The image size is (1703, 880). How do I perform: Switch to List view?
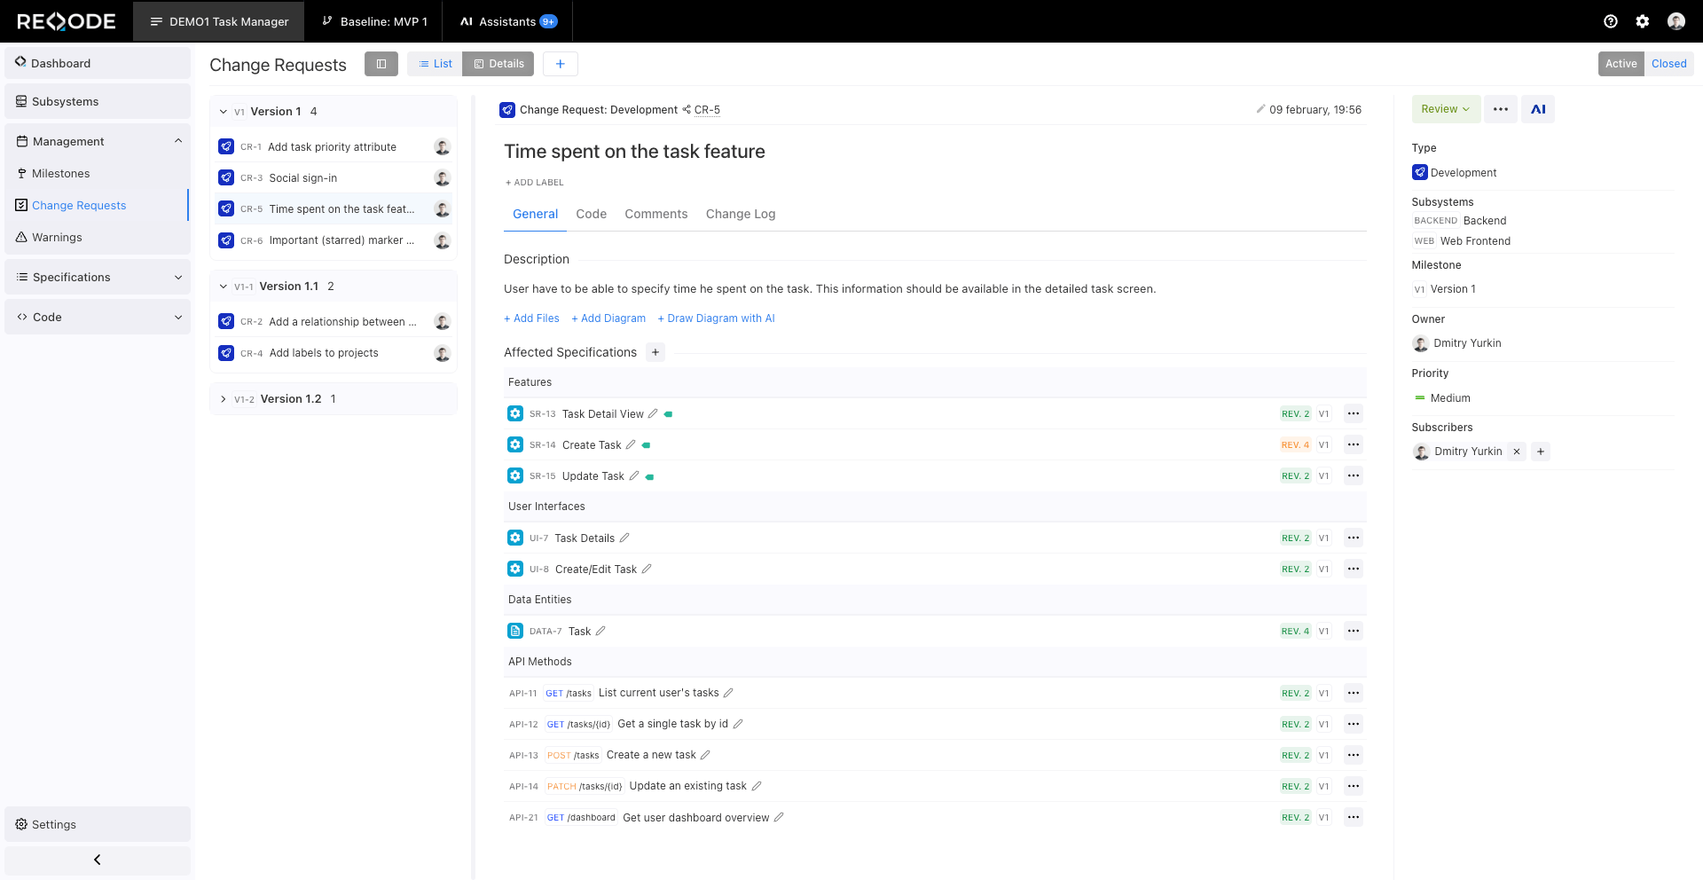[x=436, y=64]
